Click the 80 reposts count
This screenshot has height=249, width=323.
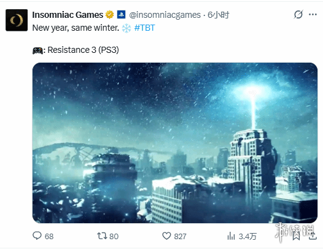click(114, 237)
